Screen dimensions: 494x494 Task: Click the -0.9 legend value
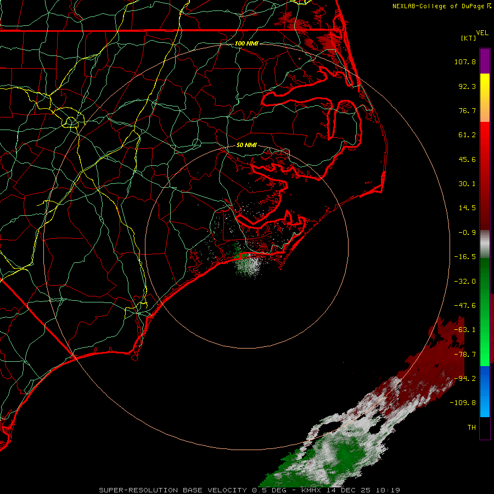[x=467, y=233]
